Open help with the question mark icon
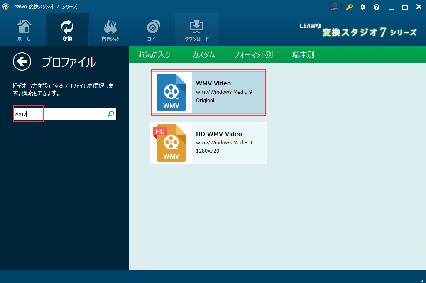 pyautogui.click(x=376, y=7)
